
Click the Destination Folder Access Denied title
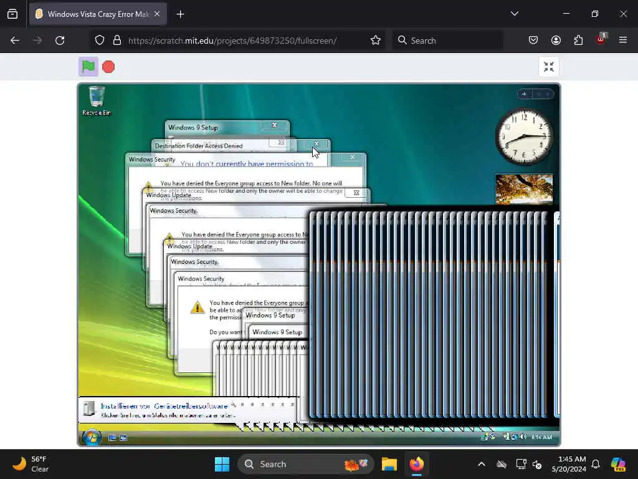199,146
